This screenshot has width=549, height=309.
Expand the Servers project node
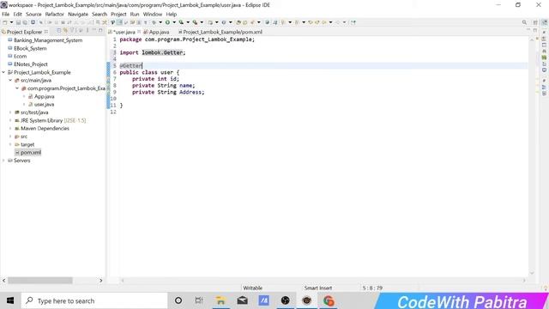(3, 161)
